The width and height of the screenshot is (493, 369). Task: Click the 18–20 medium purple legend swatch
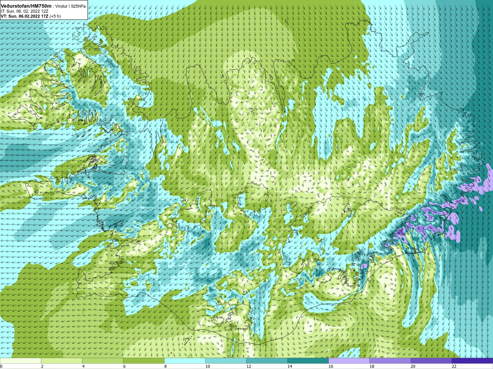click(x=390, y=361)
